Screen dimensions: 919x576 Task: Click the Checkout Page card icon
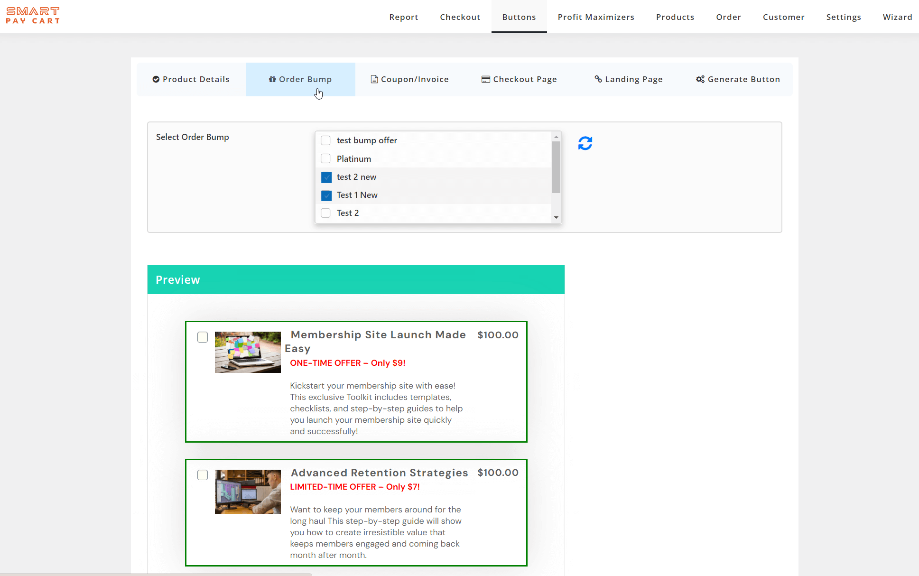point(485,79)
